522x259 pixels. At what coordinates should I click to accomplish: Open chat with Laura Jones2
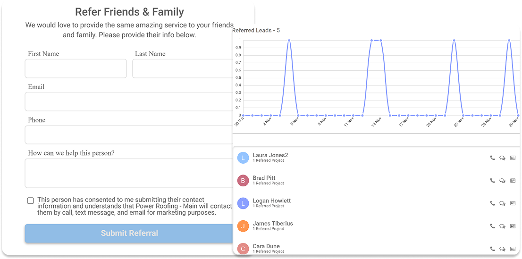502,158
